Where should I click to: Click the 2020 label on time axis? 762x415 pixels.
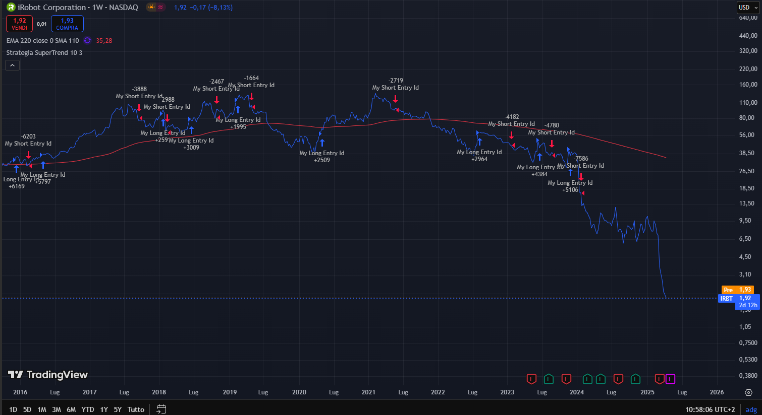tap(299, 392)
